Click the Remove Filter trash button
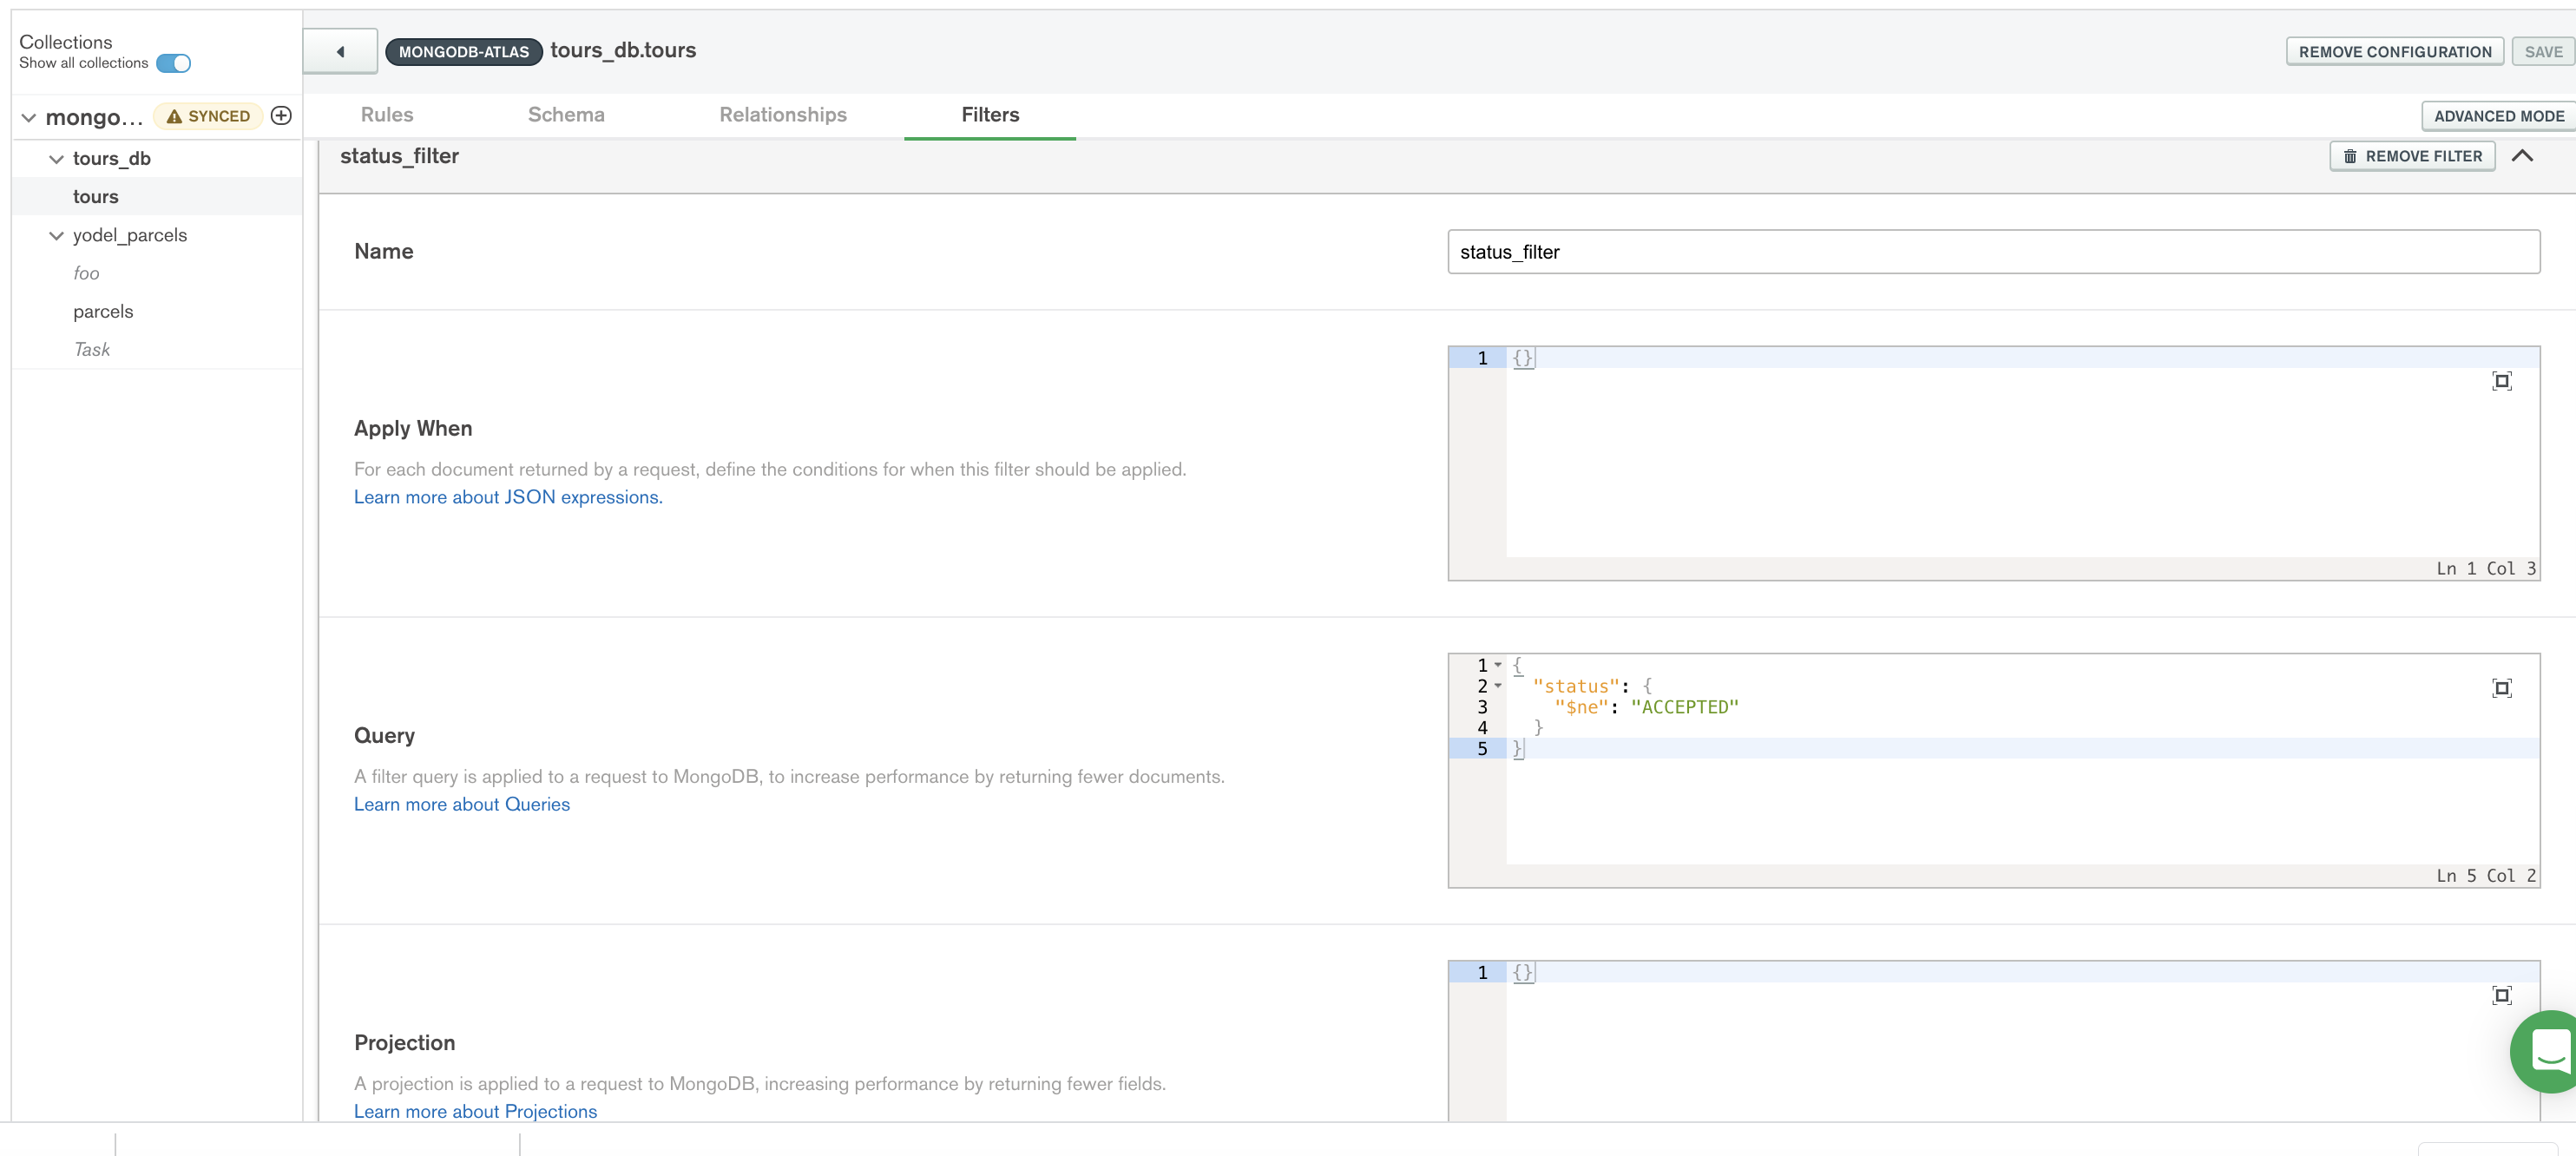The image size is (2576, 1156). (2412, 156)
